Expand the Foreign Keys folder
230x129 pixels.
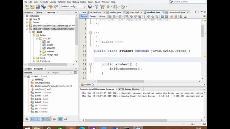(41, 54)
